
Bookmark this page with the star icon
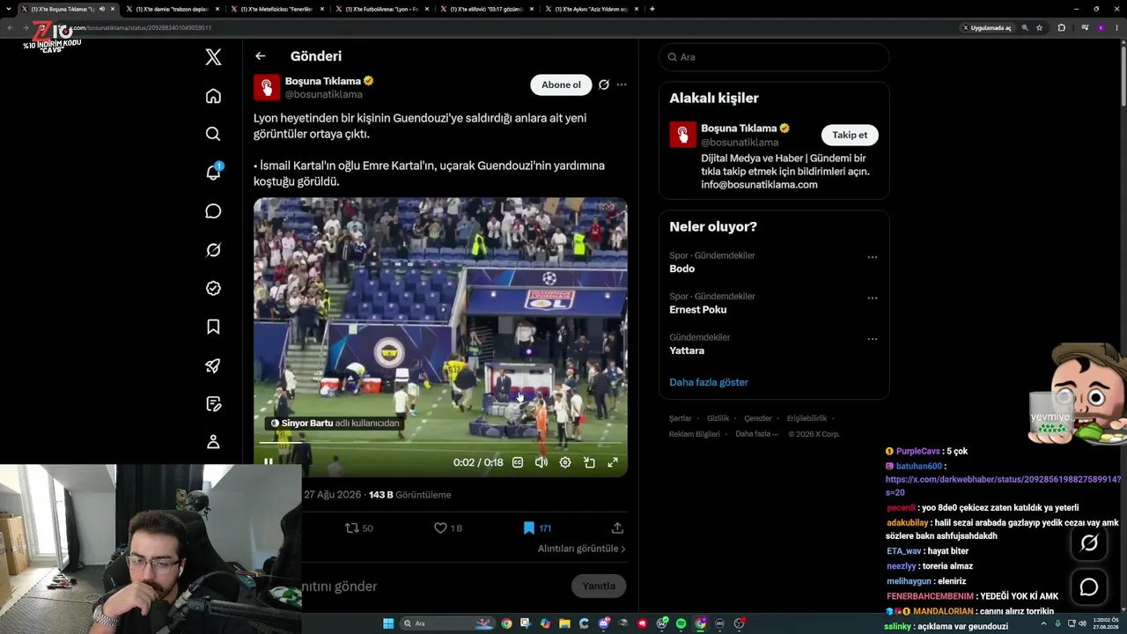1040,27
